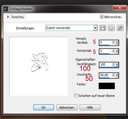This screenshot has height=119, width=128.
Task: Decrease Deckfähigkeit with down arrow
Action: 114,66
